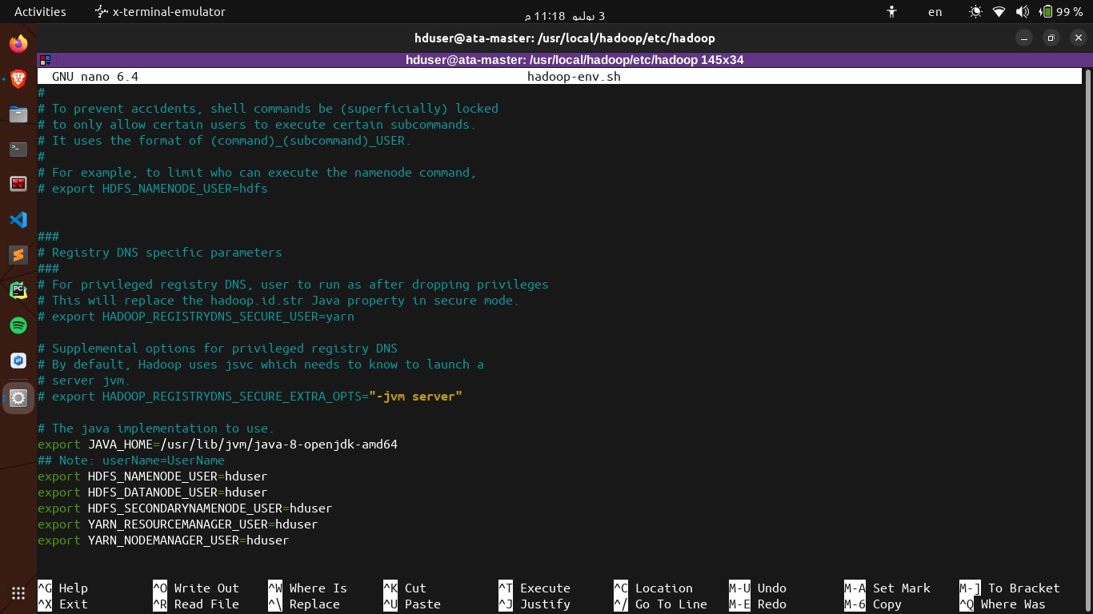The height and width of the screenshot is (614, 1093).
Task: Start Spotify
Action: pyautogui.click(x=18, y=325)
